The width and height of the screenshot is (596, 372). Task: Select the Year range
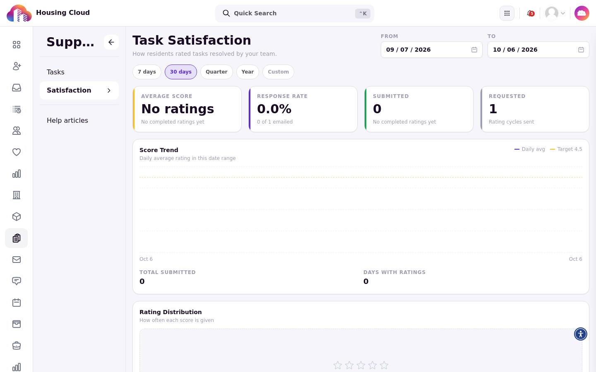click(x=248, y=72)
